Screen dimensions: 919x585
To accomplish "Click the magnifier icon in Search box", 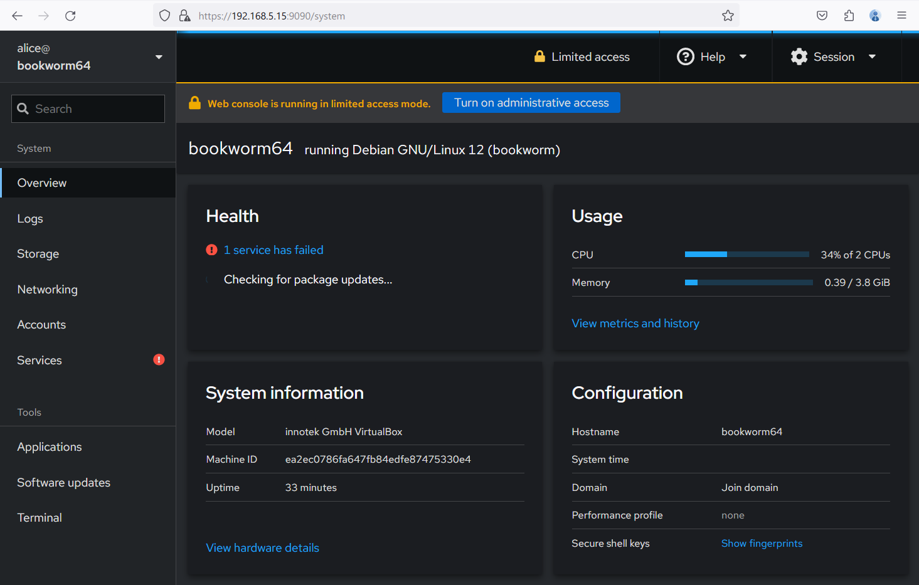I will (x=23, y=108).
